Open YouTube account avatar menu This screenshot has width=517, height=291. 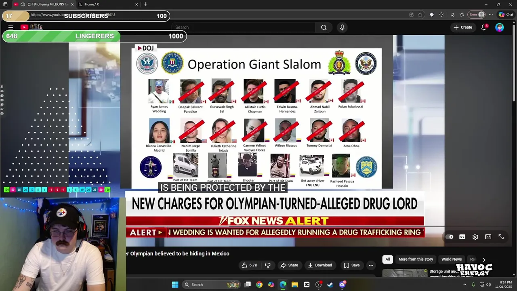click(x=500, y=27)
